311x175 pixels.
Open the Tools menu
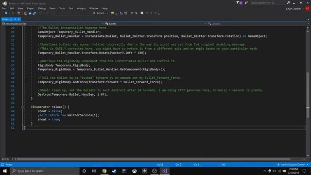click(x=62, y=8)
